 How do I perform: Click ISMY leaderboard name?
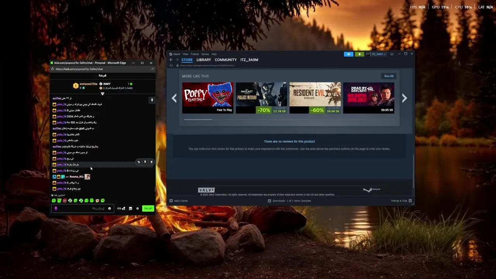pyautogui.click(x=107, y=84)
